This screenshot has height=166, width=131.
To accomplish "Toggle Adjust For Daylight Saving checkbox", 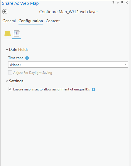I will 10,72.
